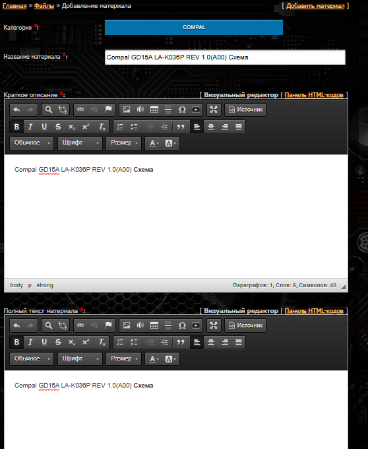Center align text in short description editor
Viewport: 368px width, 449px height.
point(211,127)
